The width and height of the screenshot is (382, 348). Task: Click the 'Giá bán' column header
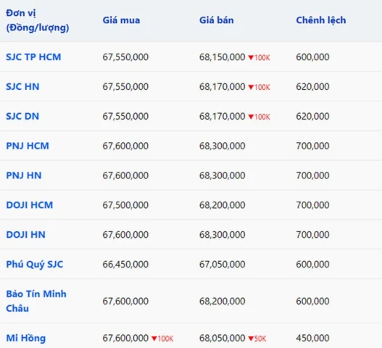pyautogui.click(x=217, y=20)
